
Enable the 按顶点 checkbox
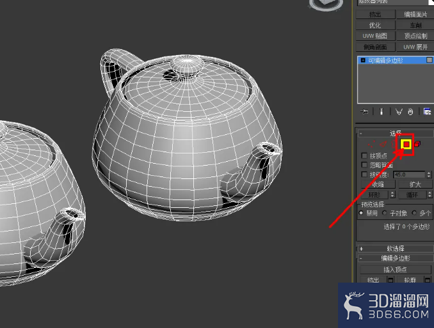364,155
